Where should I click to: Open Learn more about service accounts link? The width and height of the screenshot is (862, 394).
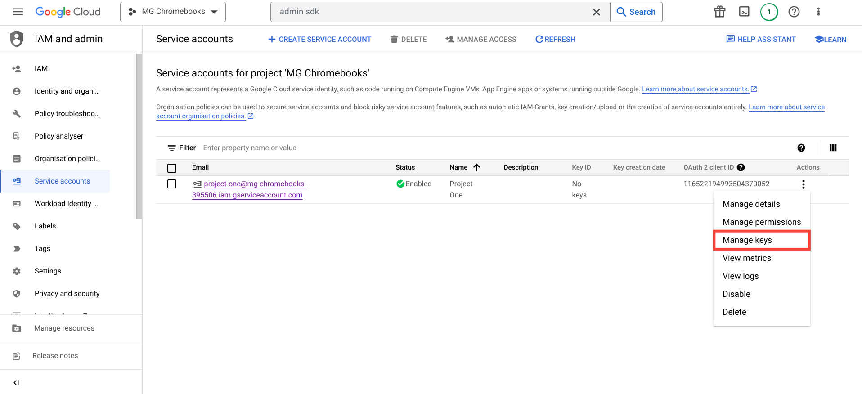pos(699,89)
